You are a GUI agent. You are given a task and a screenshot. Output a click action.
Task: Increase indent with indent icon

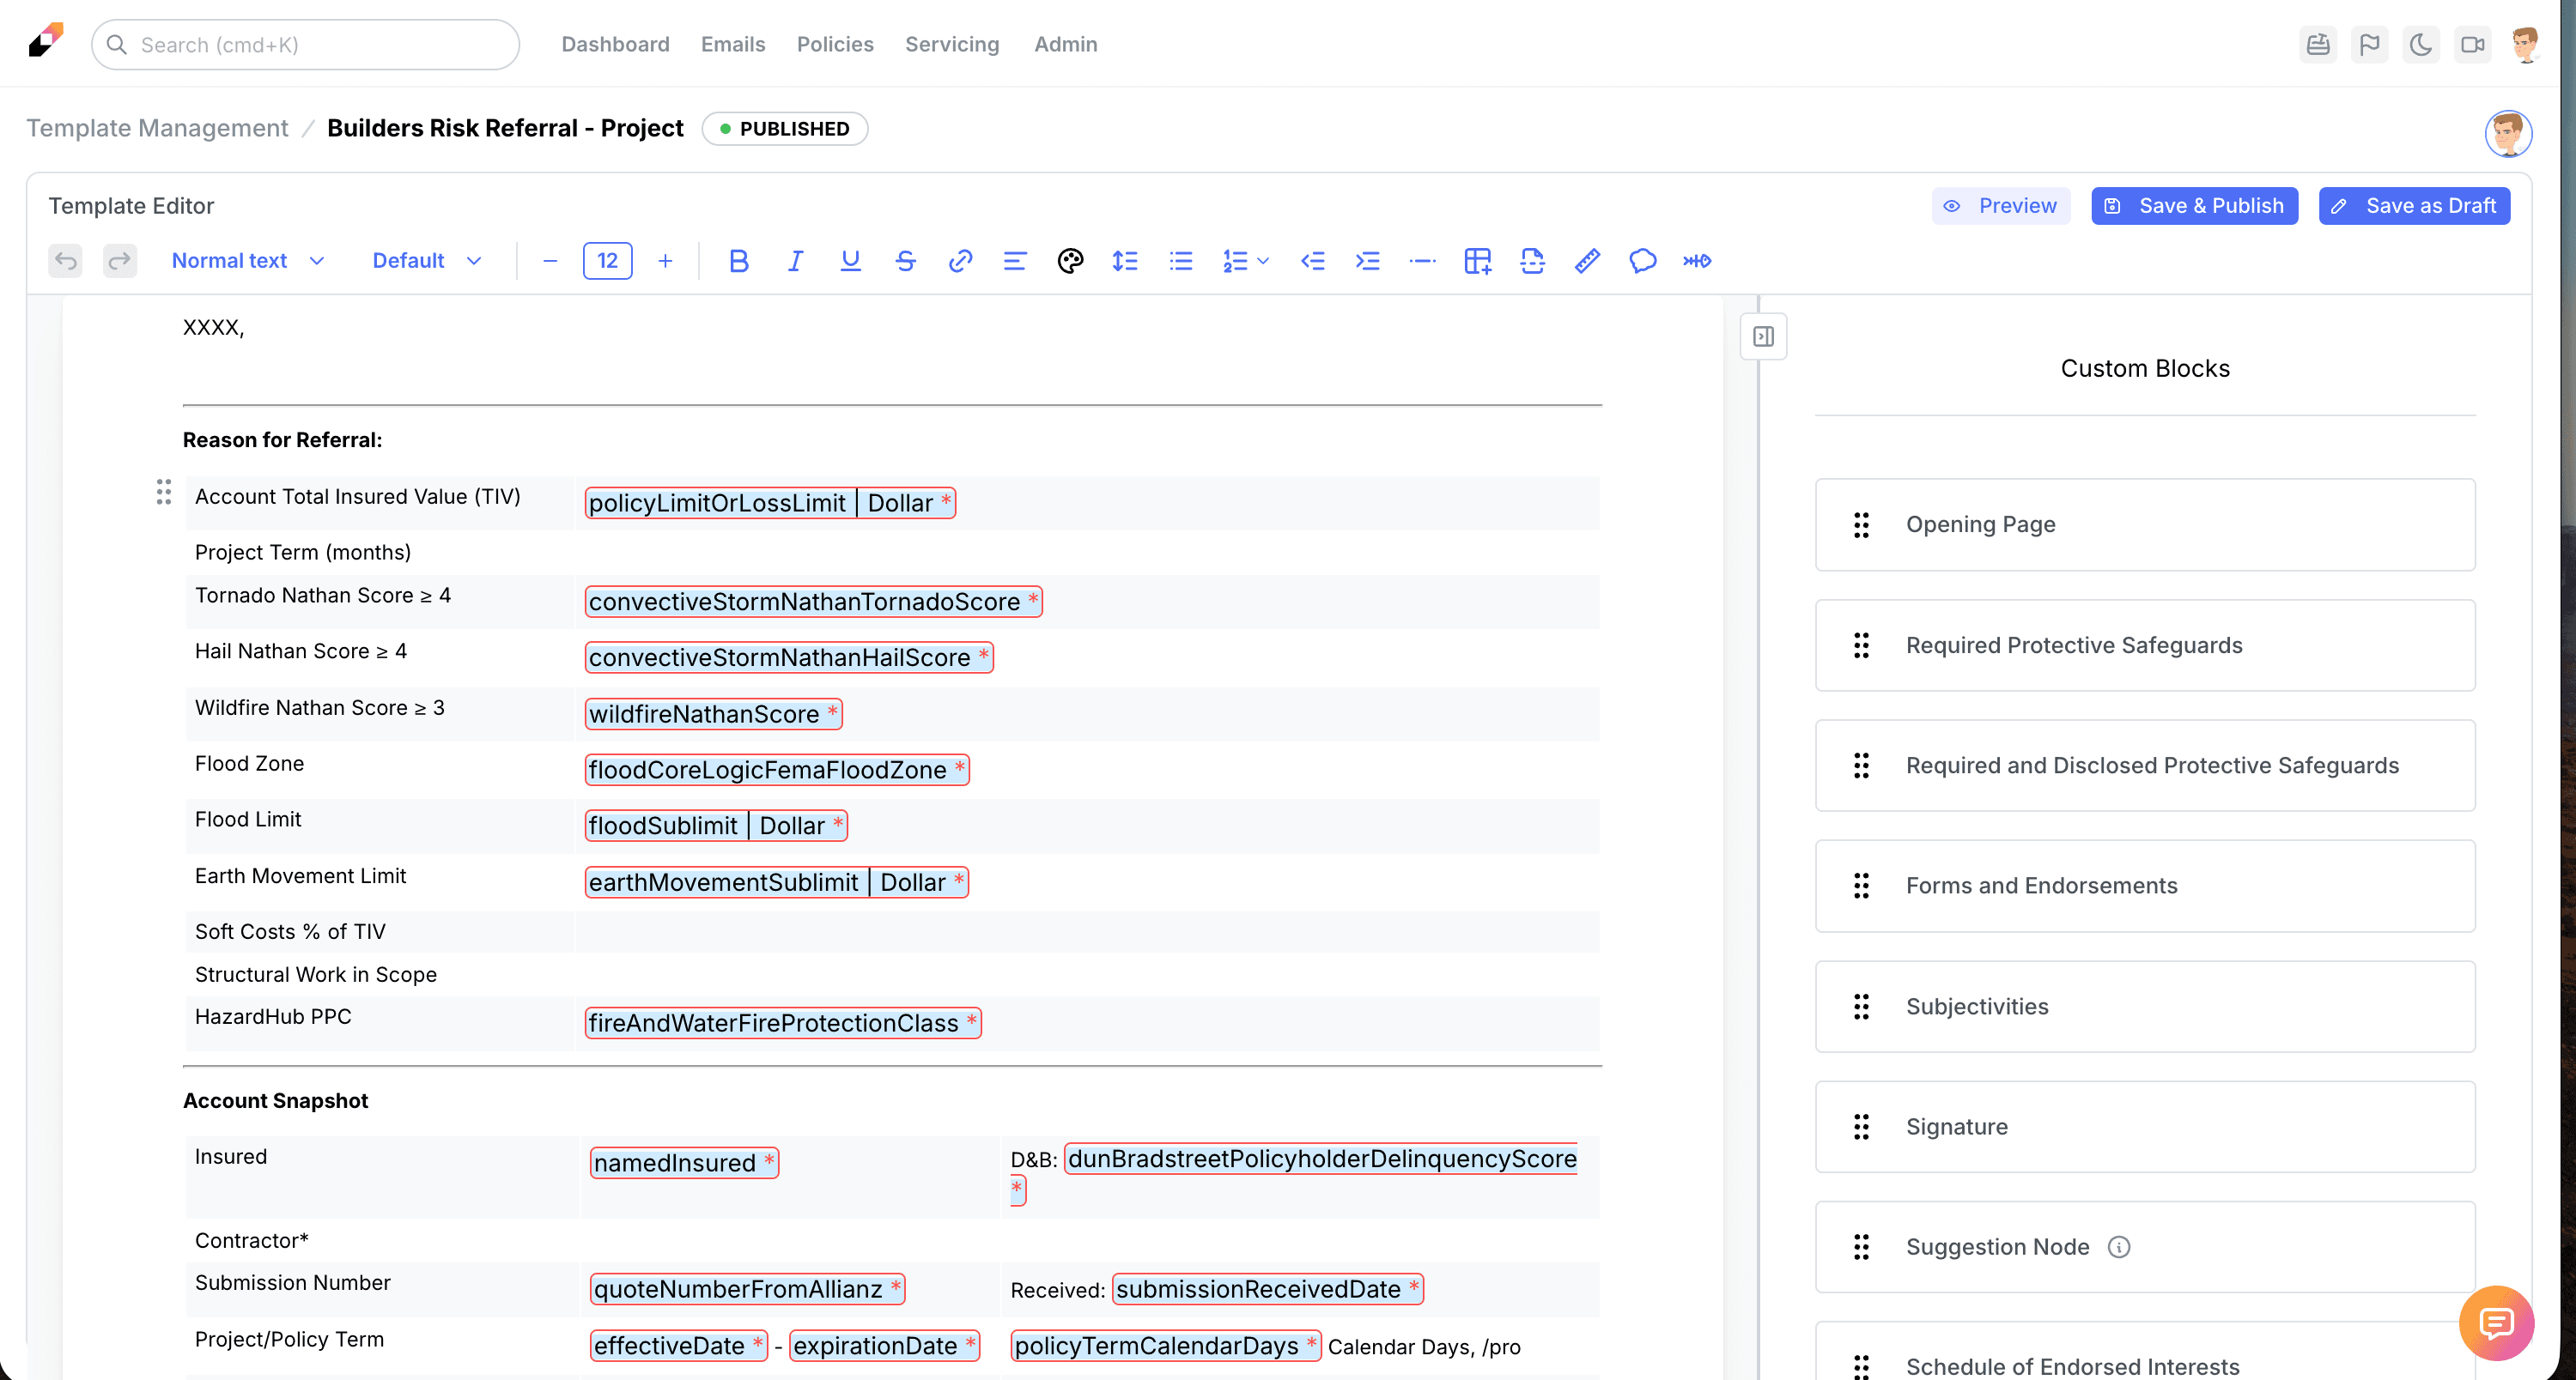coord(1367,261)
